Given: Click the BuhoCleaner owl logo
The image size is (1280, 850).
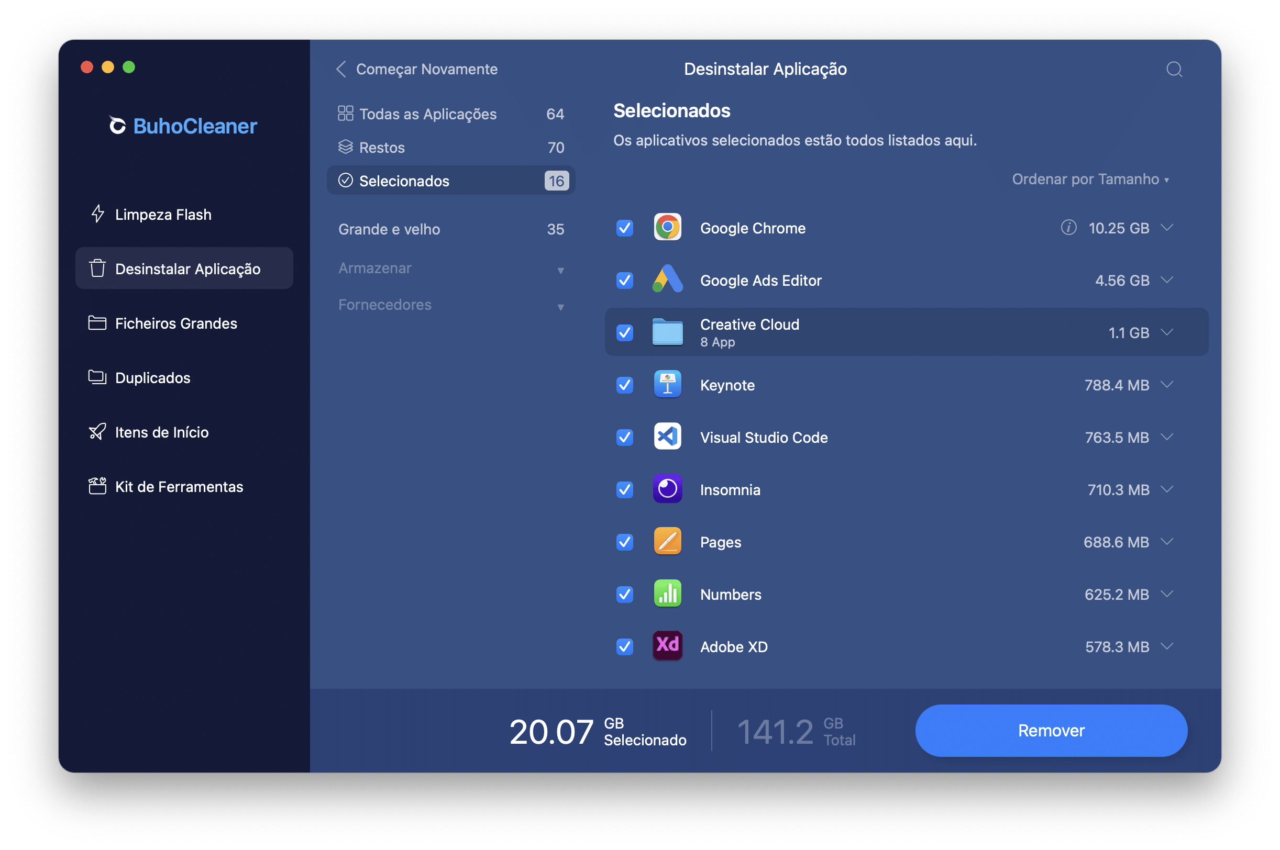Looking at the screenshot, I should point(117,125).
